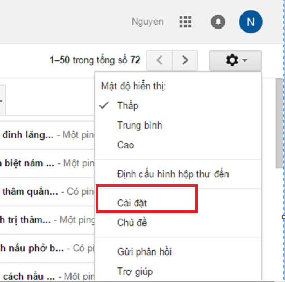Open email containing biệt nám
The width and height of the screenshot is (285, 282).
(x=47, y=163)
